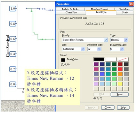Image resolution: width=136 pixels, height=116 pixels.
Task: Pick the orange color swatch
Action: 120,74
